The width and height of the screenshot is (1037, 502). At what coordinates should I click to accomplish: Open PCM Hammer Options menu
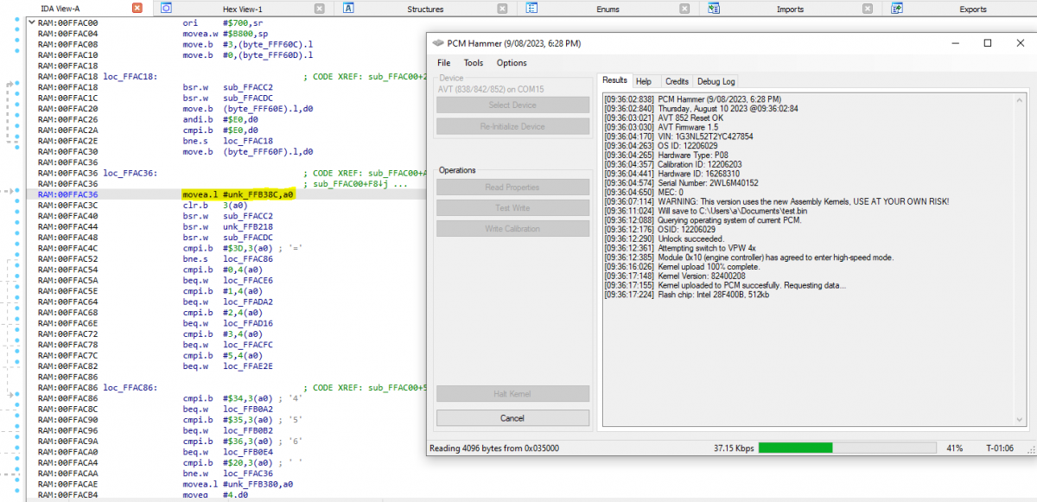click(512, 63)
